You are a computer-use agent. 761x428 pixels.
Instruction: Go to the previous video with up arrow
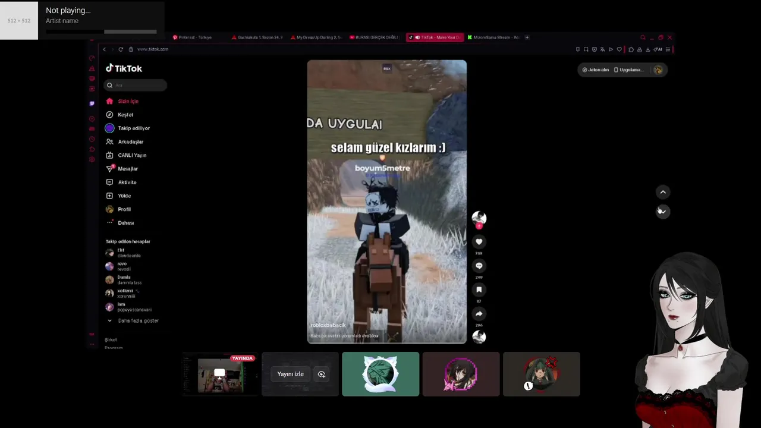click(663, 192)
